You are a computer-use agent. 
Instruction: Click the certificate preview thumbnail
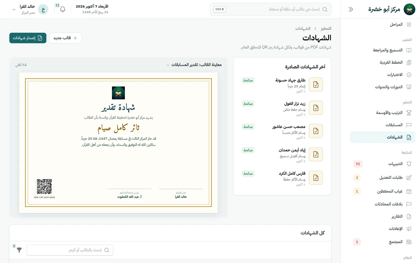coord(118,143)
